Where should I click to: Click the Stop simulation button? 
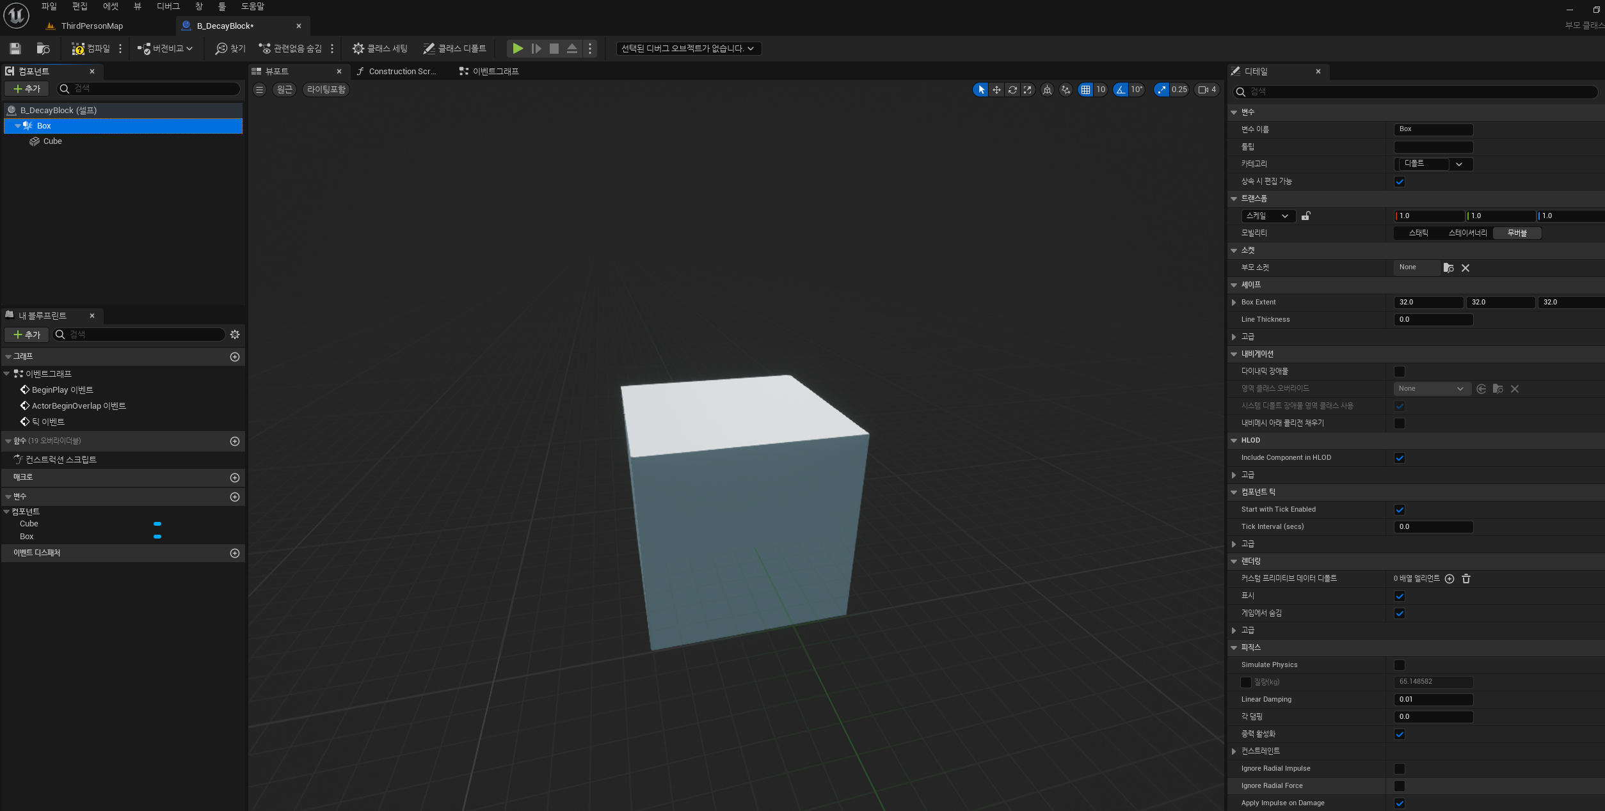point(554,49)
